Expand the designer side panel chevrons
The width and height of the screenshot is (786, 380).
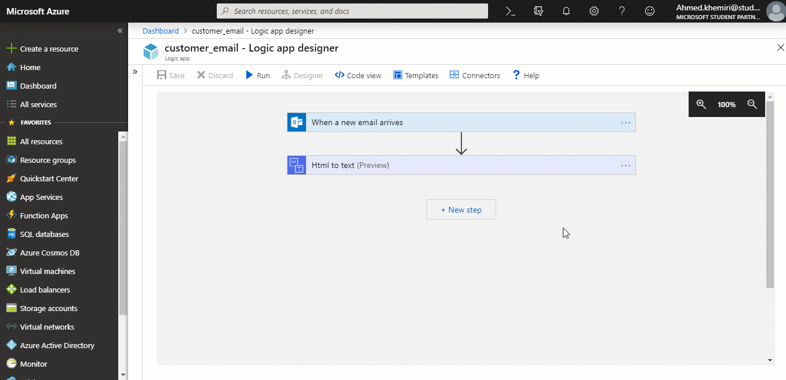pos(135,72)
